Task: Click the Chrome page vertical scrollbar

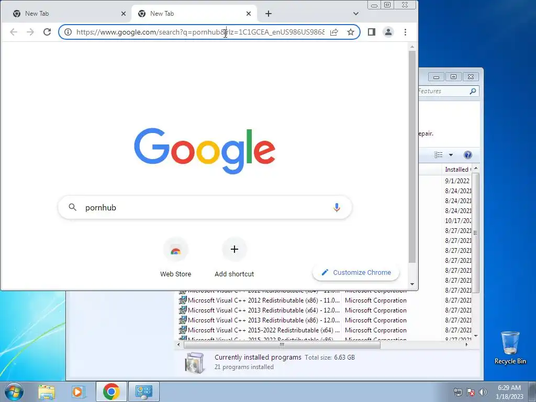Action: coord(412,157)
